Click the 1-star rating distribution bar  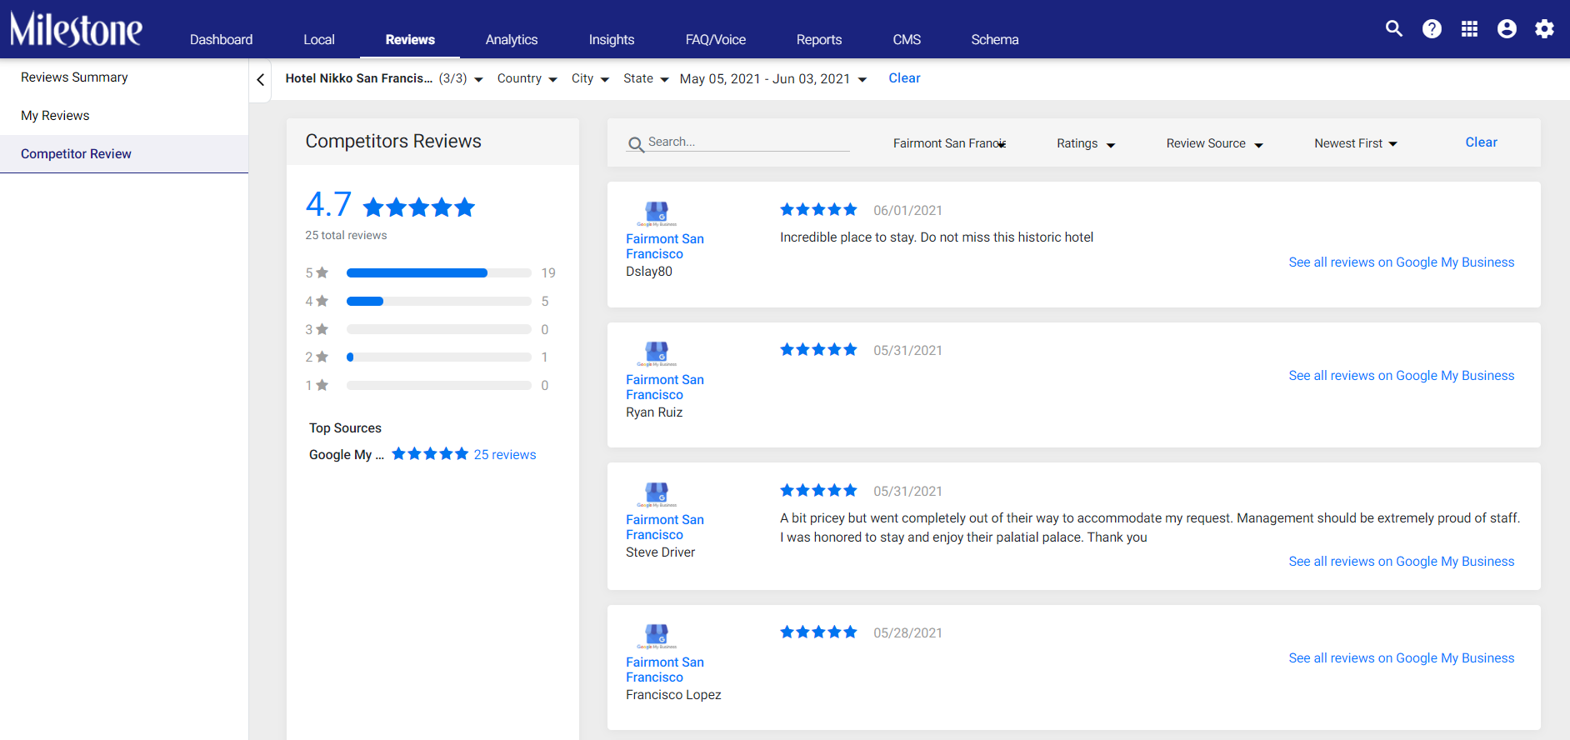pos(439,386)
